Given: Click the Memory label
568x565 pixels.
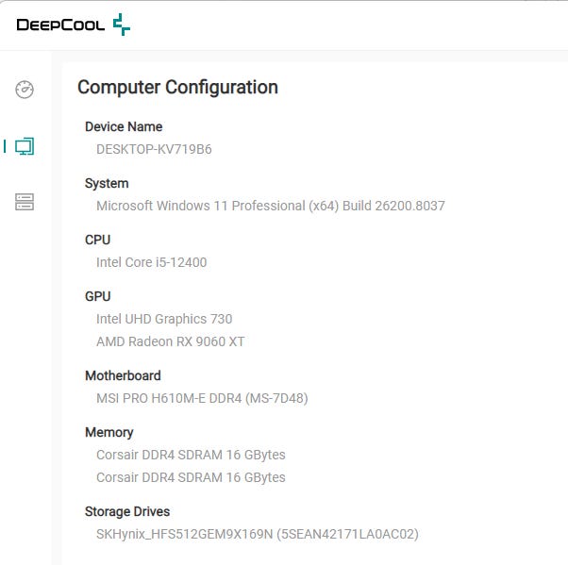Looking at the screenshot, I should [x=109, y=432].
